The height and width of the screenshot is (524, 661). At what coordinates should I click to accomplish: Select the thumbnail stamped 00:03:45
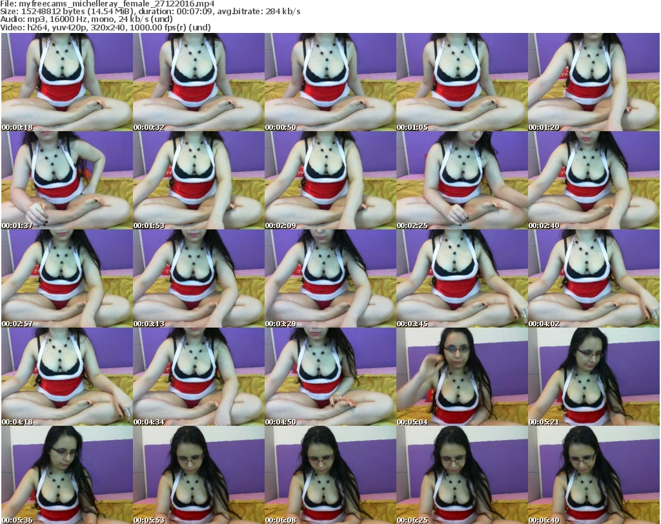click(462, 278)
